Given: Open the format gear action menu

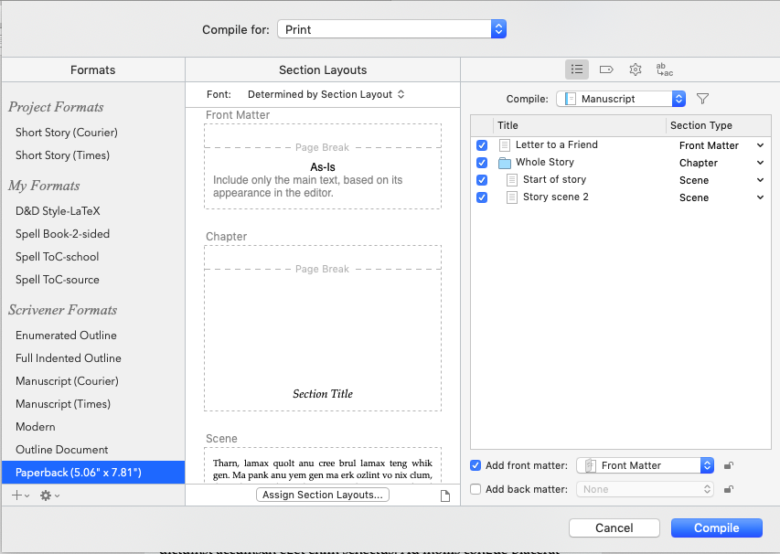Looking at the screenshot, I should [x=49, y=495].
